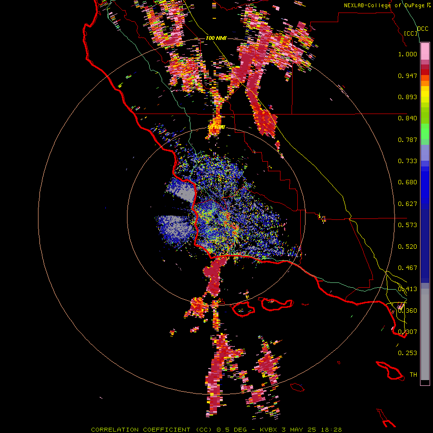This screenshot has height=433, width=433.
Task: Click the Correlation Coefficient caption at bottom
Action: coord(216,430)
